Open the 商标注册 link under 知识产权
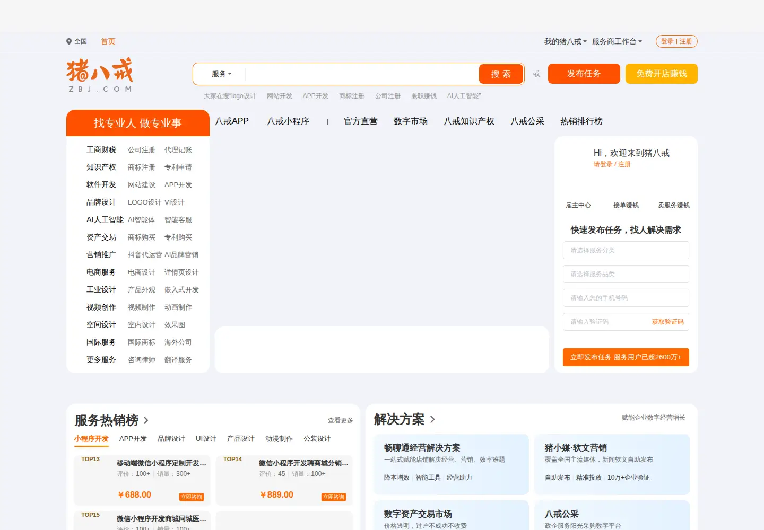The height and width of the screenshot is (530, 764). point(142,167)
